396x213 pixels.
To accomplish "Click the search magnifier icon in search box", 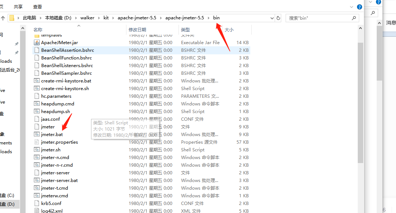I will coord(354,18).
